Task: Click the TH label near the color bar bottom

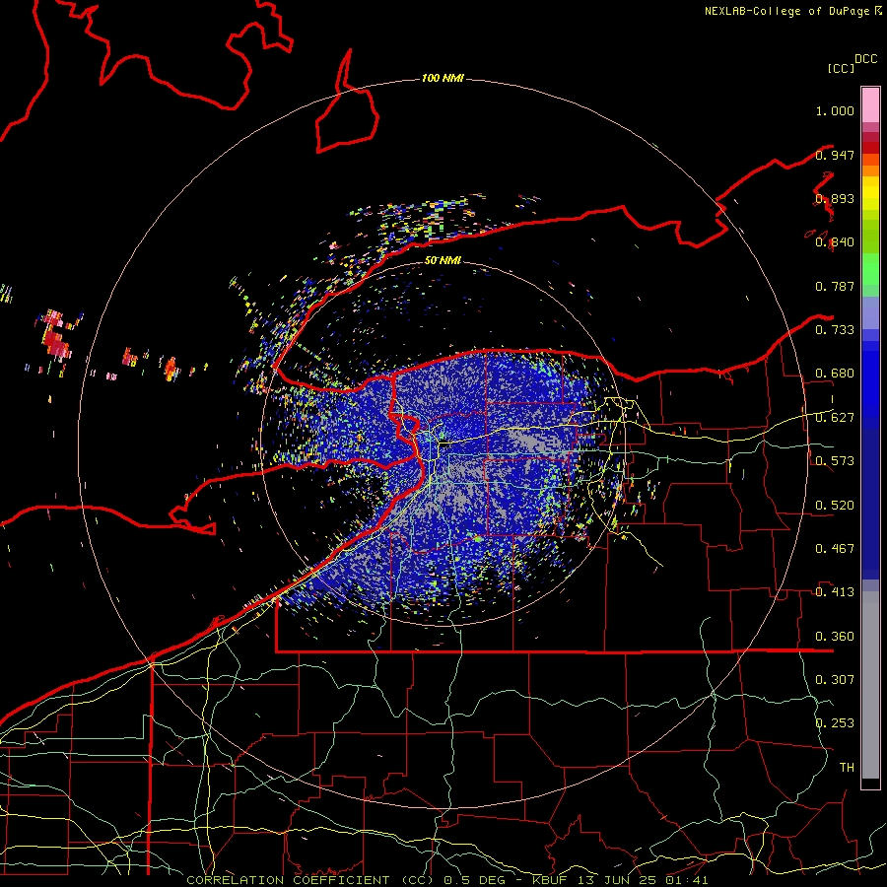Action: 847,768
